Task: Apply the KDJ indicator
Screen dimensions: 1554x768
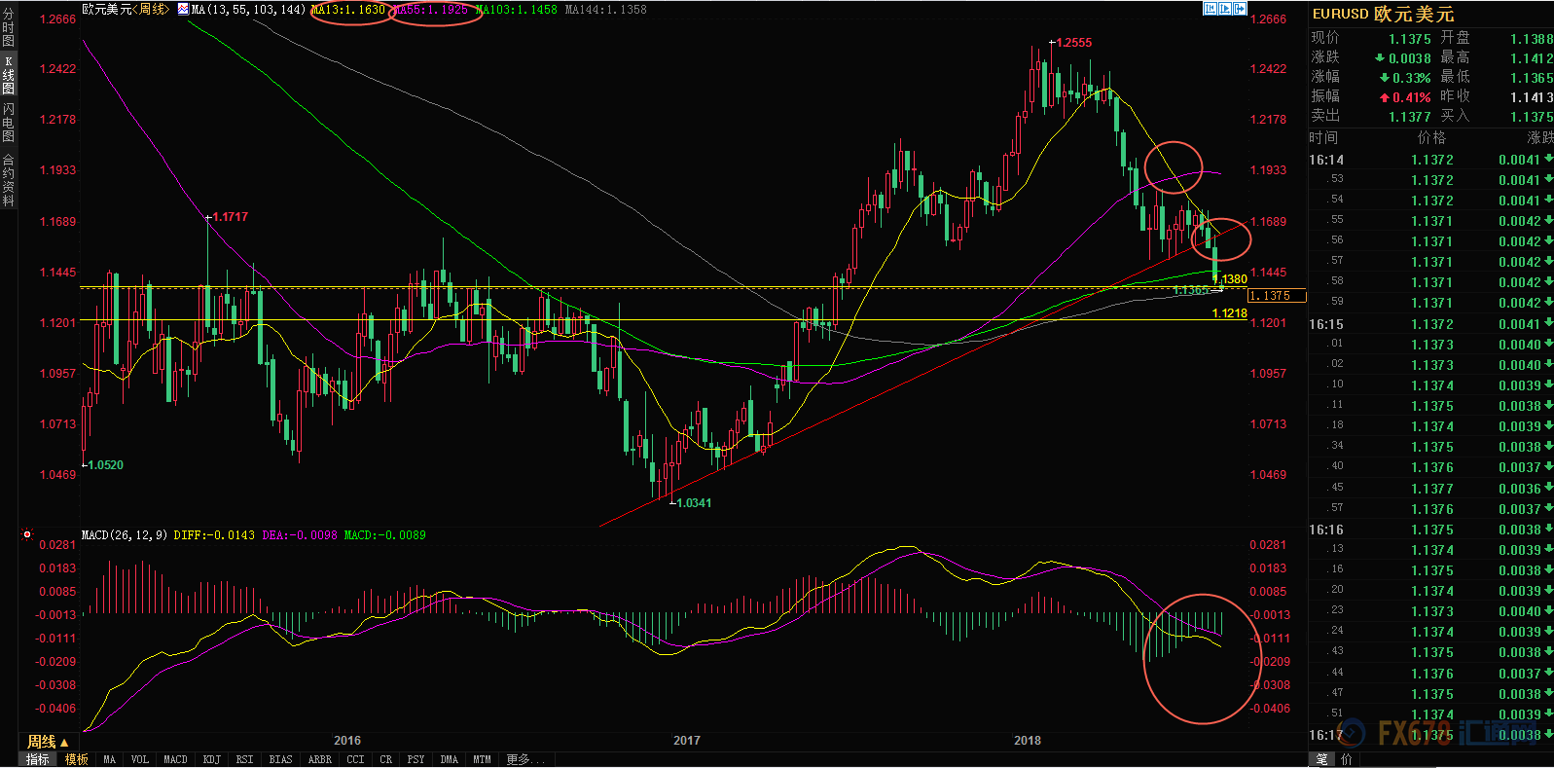Action: click(212, 759)
